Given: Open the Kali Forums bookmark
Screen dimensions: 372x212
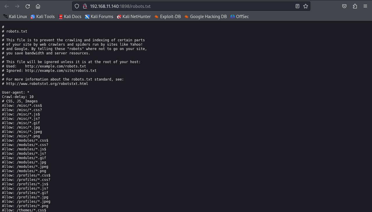Looking at the screenshot, I should coord(99,17).
